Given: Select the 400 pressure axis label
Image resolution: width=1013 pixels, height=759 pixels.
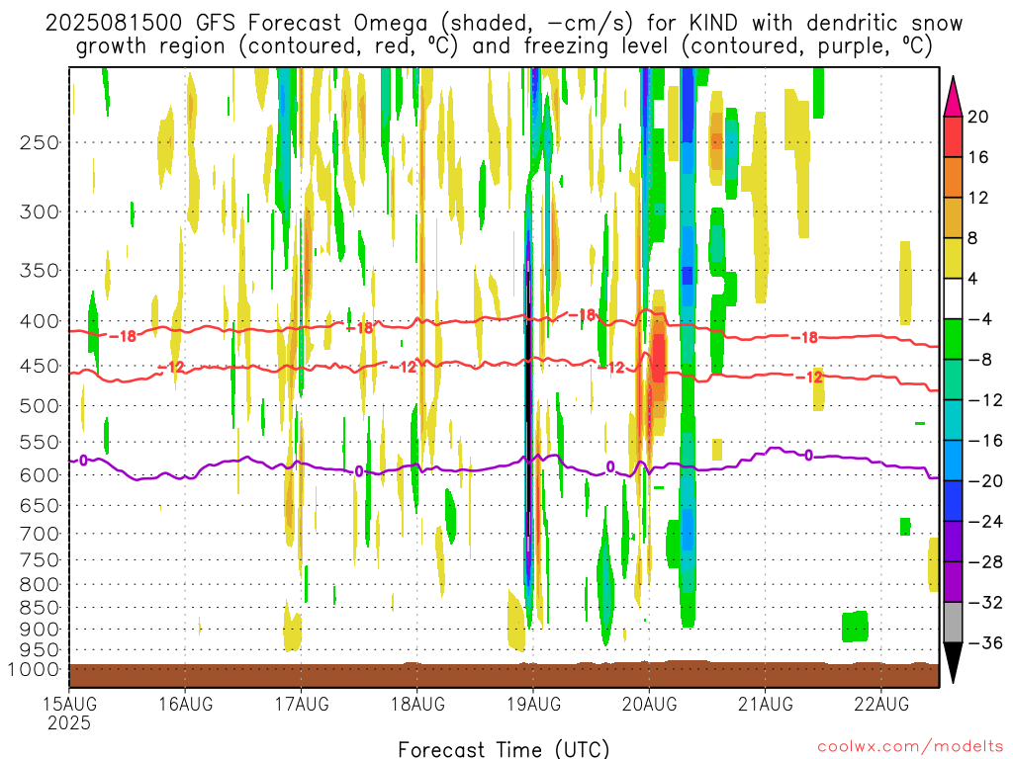Looking at the screenshot, I should [x=40, y=321].
